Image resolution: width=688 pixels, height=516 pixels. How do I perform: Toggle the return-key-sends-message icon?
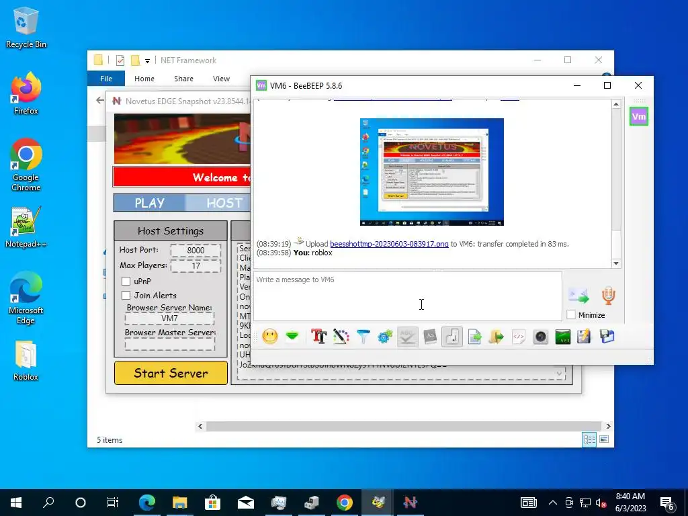(x=452, y=337)
